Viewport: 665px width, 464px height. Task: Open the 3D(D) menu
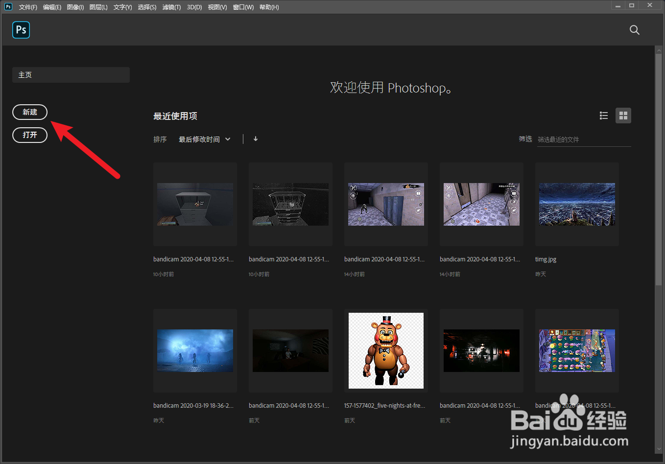194,7
